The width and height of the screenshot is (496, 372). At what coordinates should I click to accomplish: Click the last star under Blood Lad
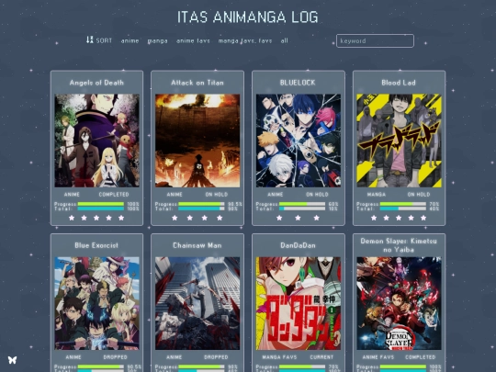pyautogui.click(x=423, y=218)
